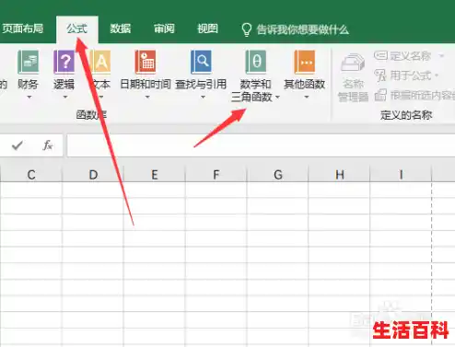The image size is (455, 347).
Task: Select column F header
Action: [x=216, y=175]
